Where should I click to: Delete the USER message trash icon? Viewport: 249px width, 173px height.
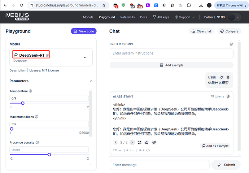[228, 77]
